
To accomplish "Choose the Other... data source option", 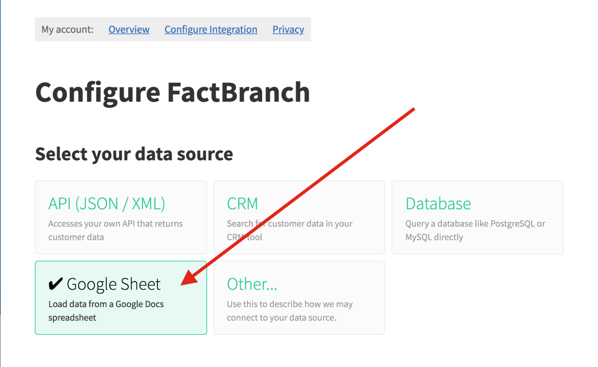I will [299, 298].
